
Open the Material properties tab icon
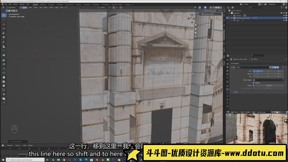(228, 106)
